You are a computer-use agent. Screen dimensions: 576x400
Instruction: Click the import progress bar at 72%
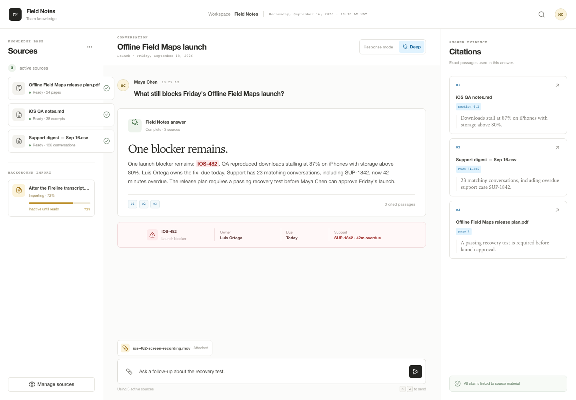[60, 203]
